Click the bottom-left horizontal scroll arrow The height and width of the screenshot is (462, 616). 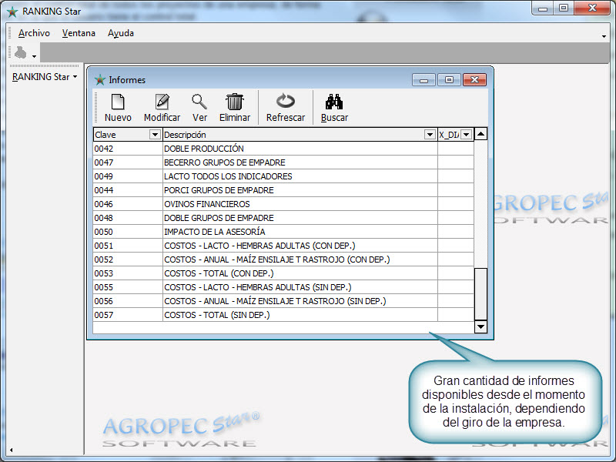point(11,450)
